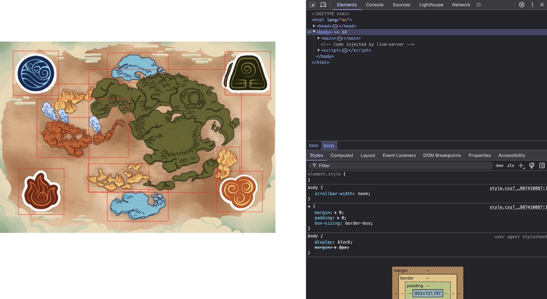Screen dimensions: 547x299
Task: Expand the main element in DOM tree
Action: tap(319, 38)
